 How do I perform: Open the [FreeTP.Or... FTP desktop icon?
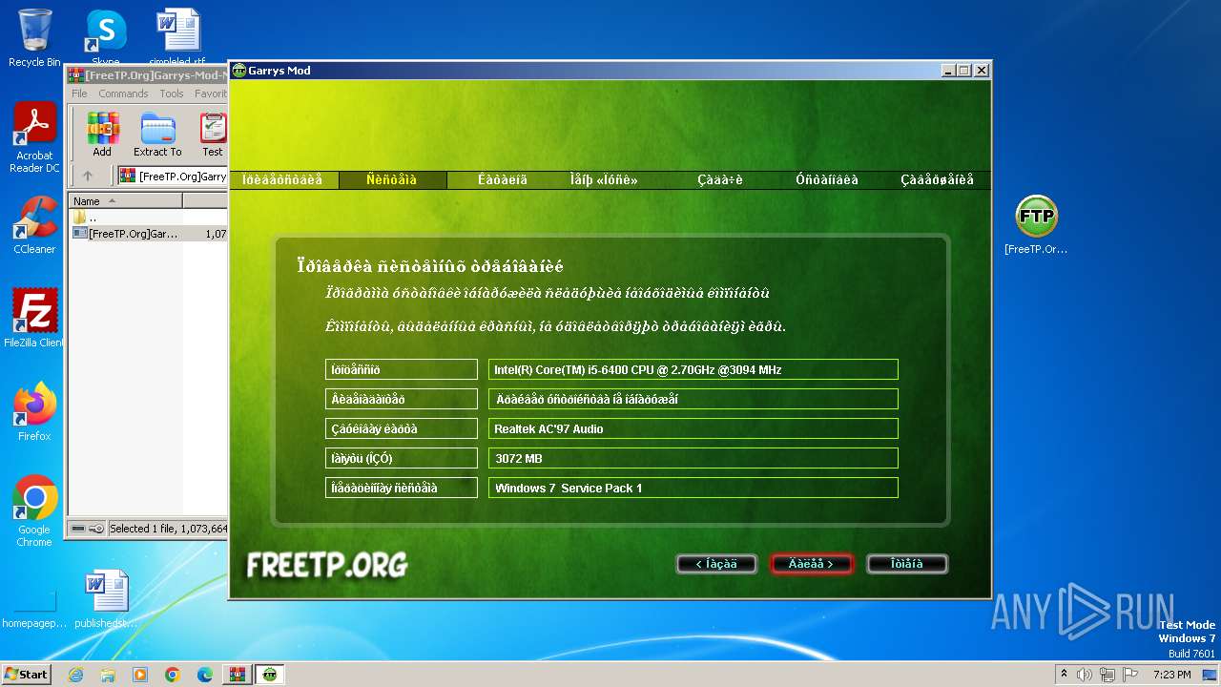[1036, 225]
